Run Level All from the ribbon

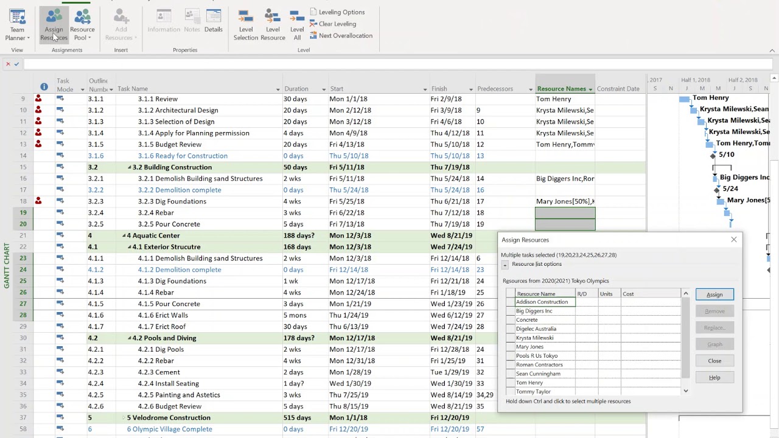pyautogui.click(x=296, y=24)
